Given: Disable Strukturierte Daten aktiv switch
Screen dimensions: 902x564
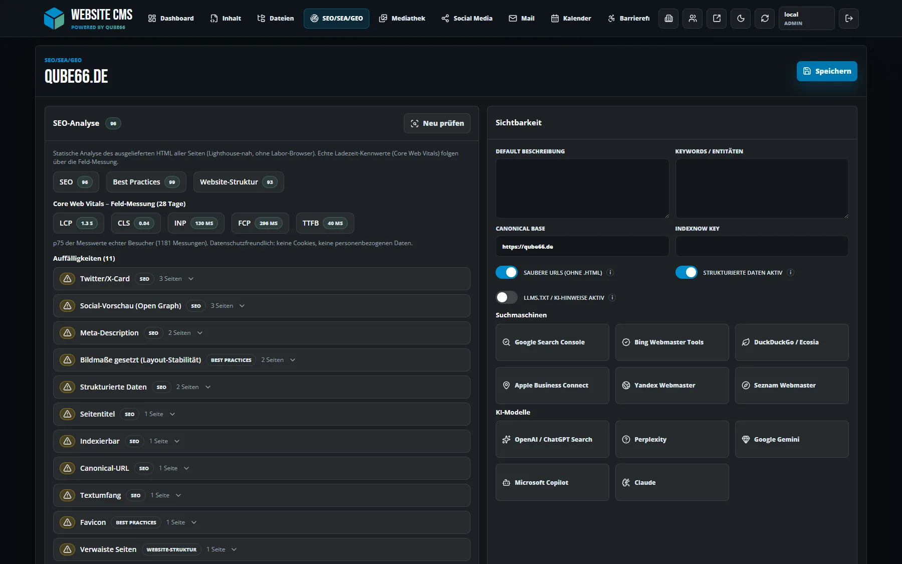Looking at the screenshot, I should point(686,272).
